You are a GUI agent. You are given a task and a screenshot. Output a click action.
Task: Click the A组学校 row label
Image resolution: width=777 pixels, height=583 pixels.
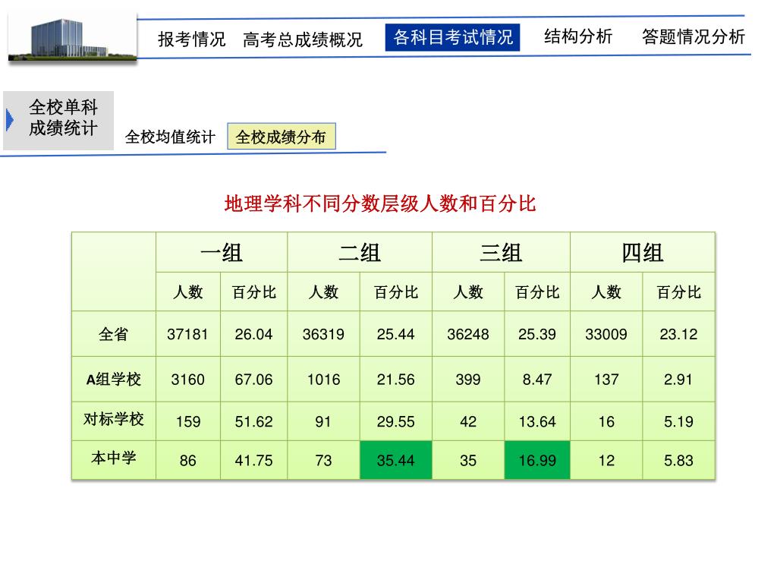[114, 380]
